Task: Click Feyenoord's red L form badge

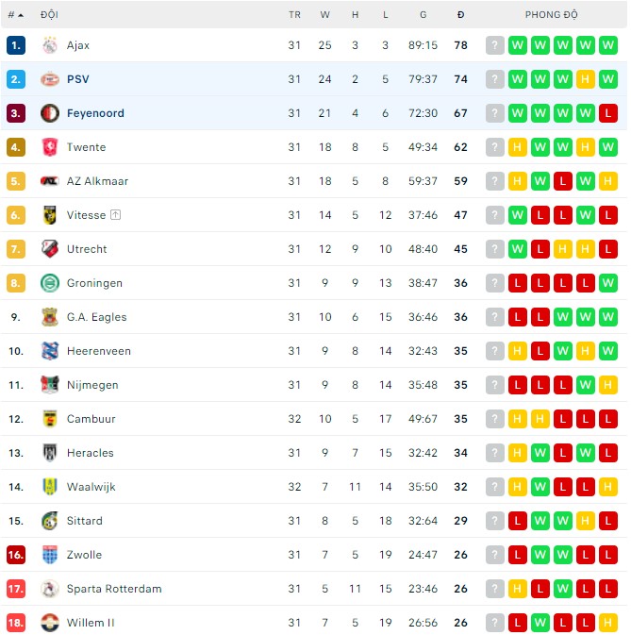Action: pos(608,113)
